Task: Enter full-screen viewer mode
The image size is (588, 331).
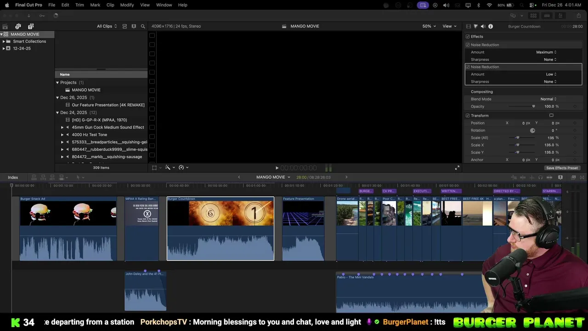Action: 457,168
